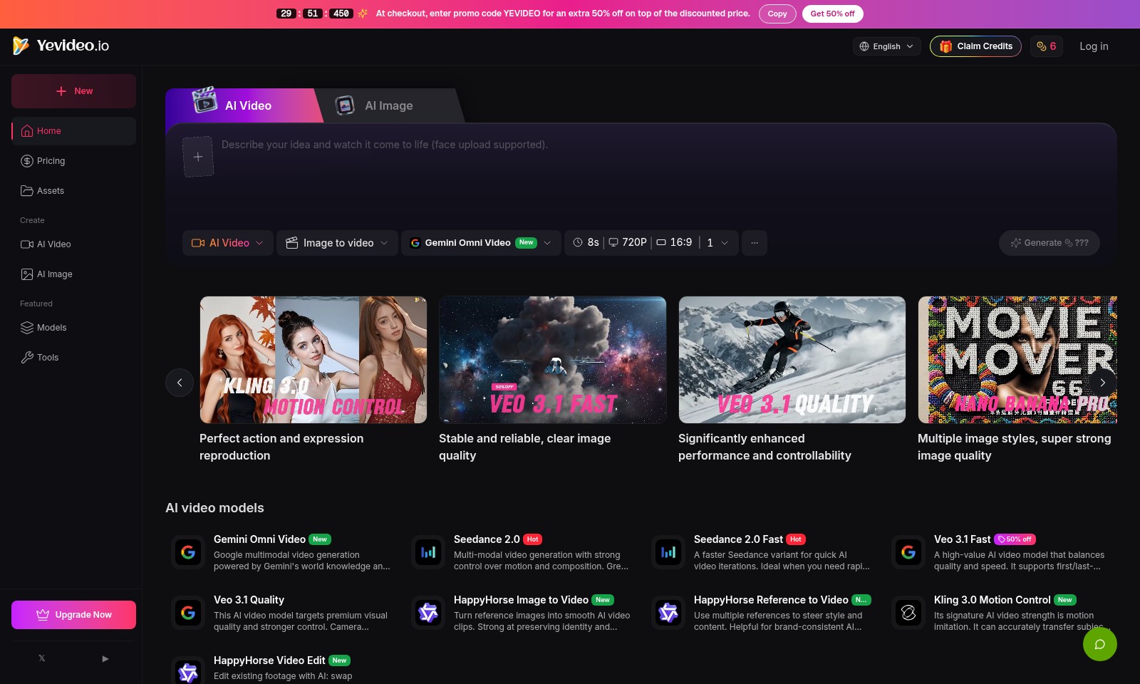
Task: Click the Seedance 2.0 Fast model icon
Action: [x=668, y=552]
